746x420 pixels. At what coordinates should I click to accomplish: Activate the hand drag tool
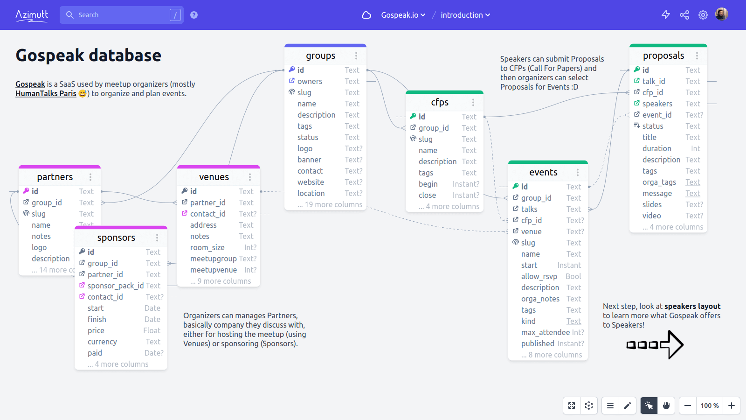click(x=666, y=406)
